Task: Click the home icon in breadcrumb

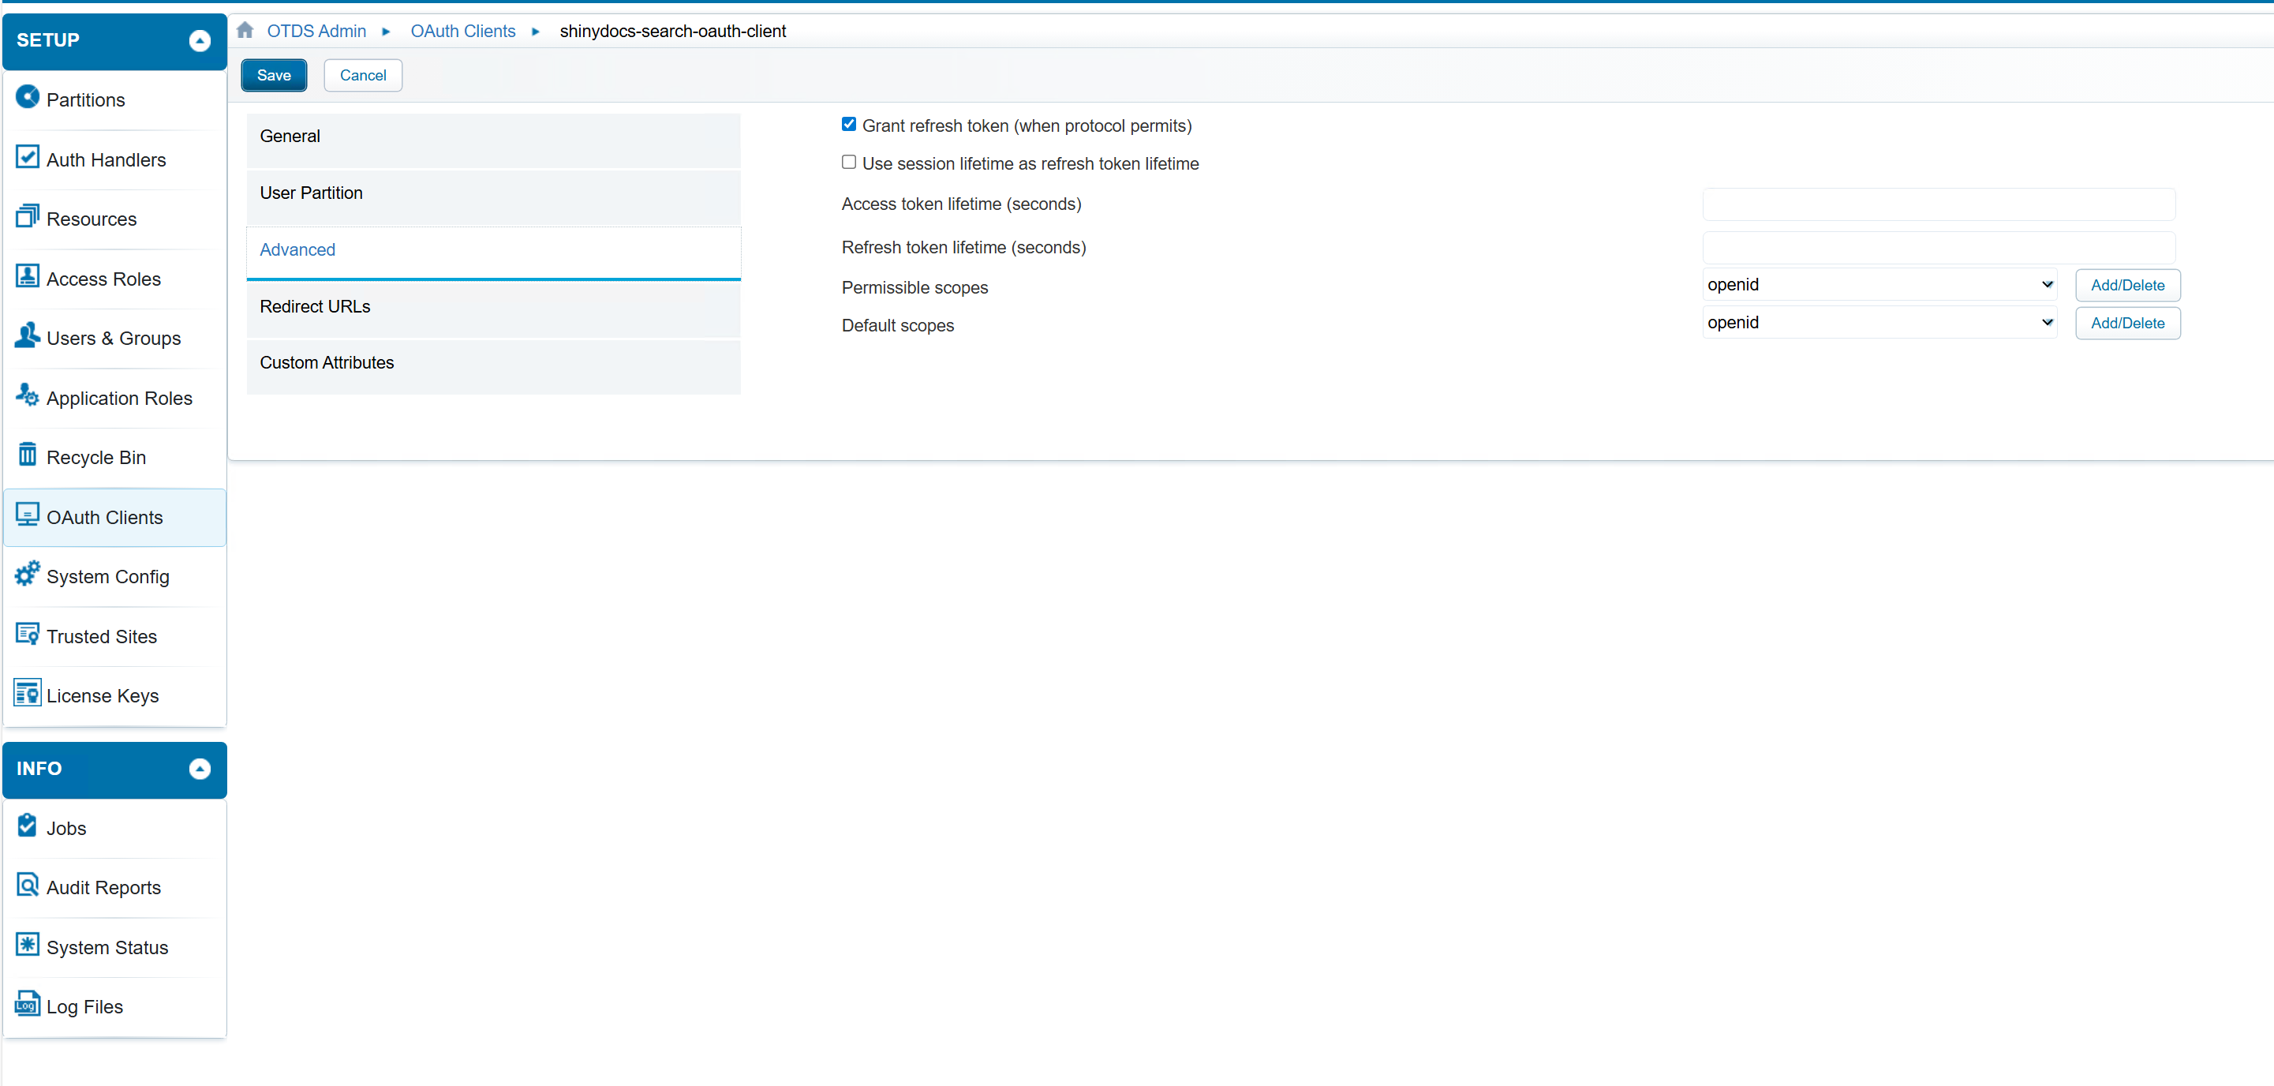Action: tap(245, 30)
